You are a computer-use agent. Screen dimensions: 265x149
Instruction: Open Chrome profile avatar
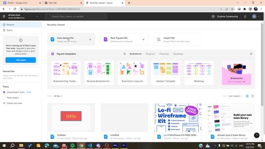(256, 9)
